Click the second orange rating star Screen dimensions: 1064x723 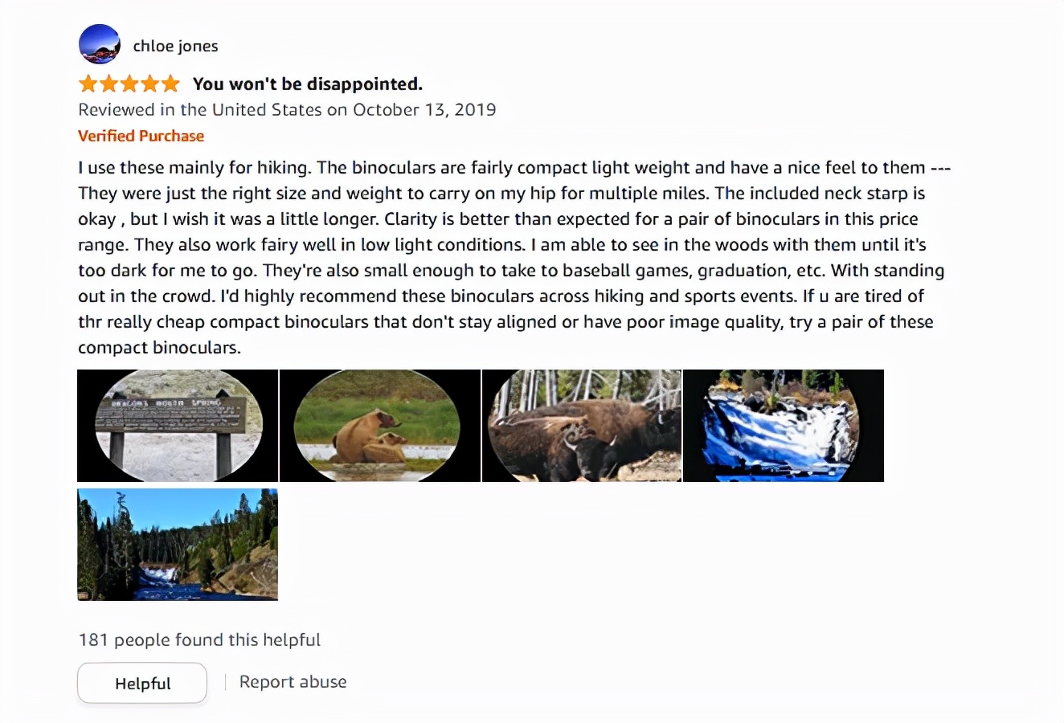click(108, 84)
